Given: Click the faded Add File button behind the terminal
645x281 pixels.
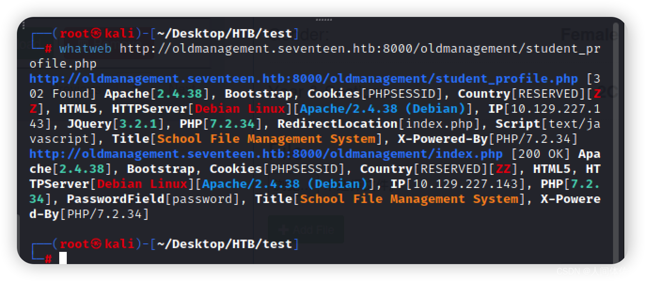Looking at the screenshot, I should (306, 229).
